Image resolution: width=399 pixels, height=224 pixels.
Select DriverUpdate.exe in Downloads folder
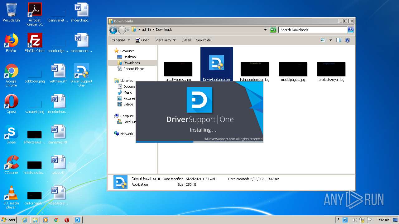(x=217, y=65)
